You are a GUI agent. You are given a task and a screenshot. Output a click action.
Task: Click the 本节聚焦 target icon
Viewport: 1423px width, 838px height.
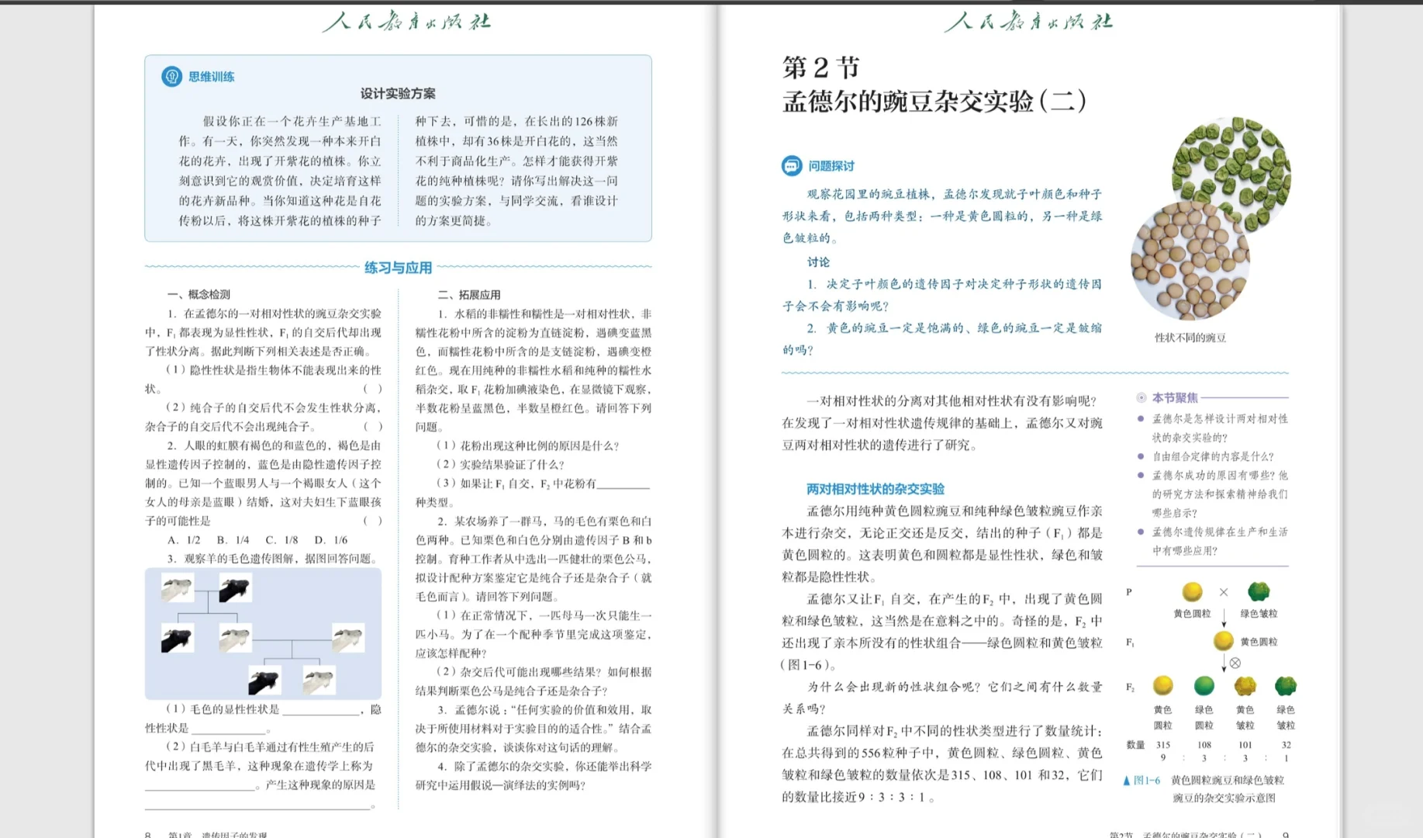(x=1142, y=397)
